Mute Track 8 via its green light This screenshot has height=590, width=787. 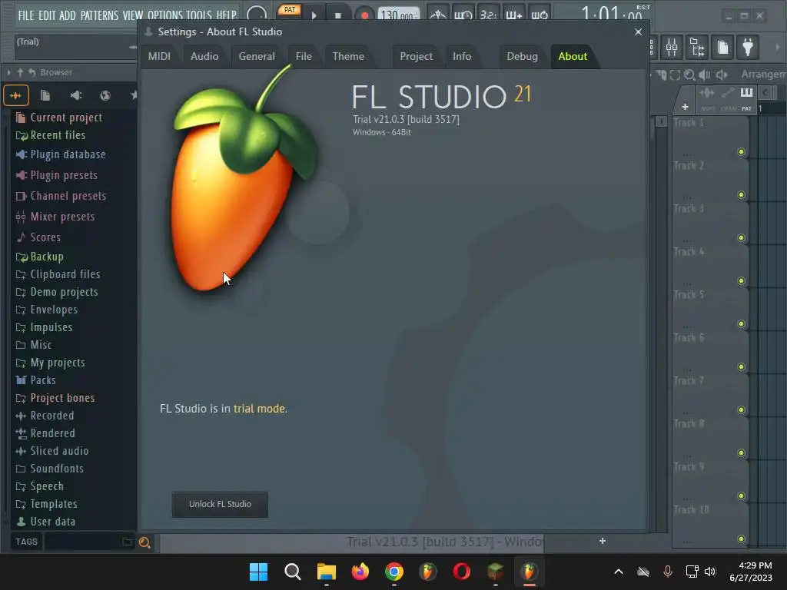[741, 453]
